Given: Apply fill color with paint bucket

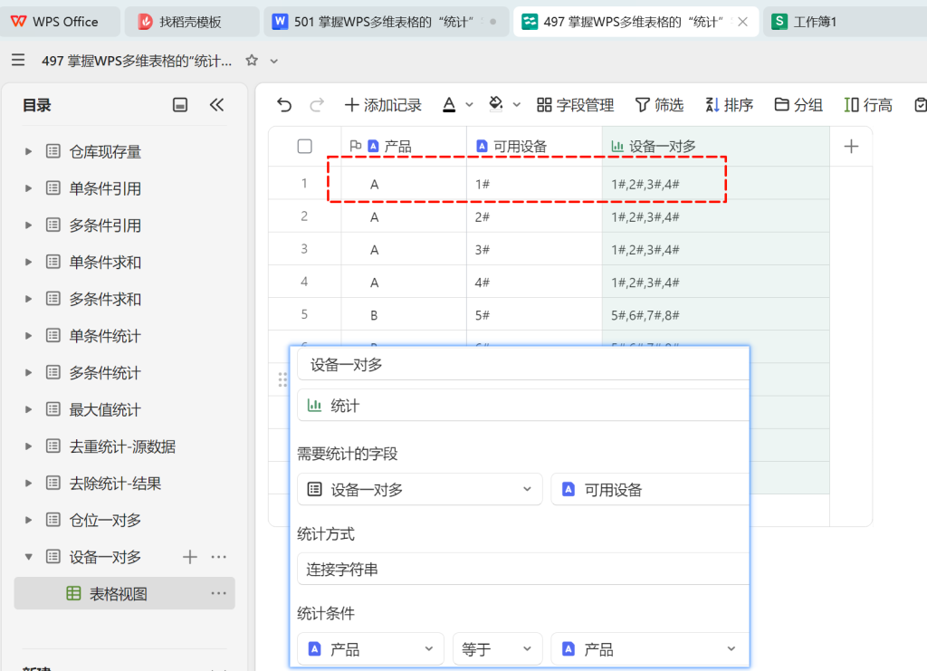Looking at the screenshot, I should point(496,105).
